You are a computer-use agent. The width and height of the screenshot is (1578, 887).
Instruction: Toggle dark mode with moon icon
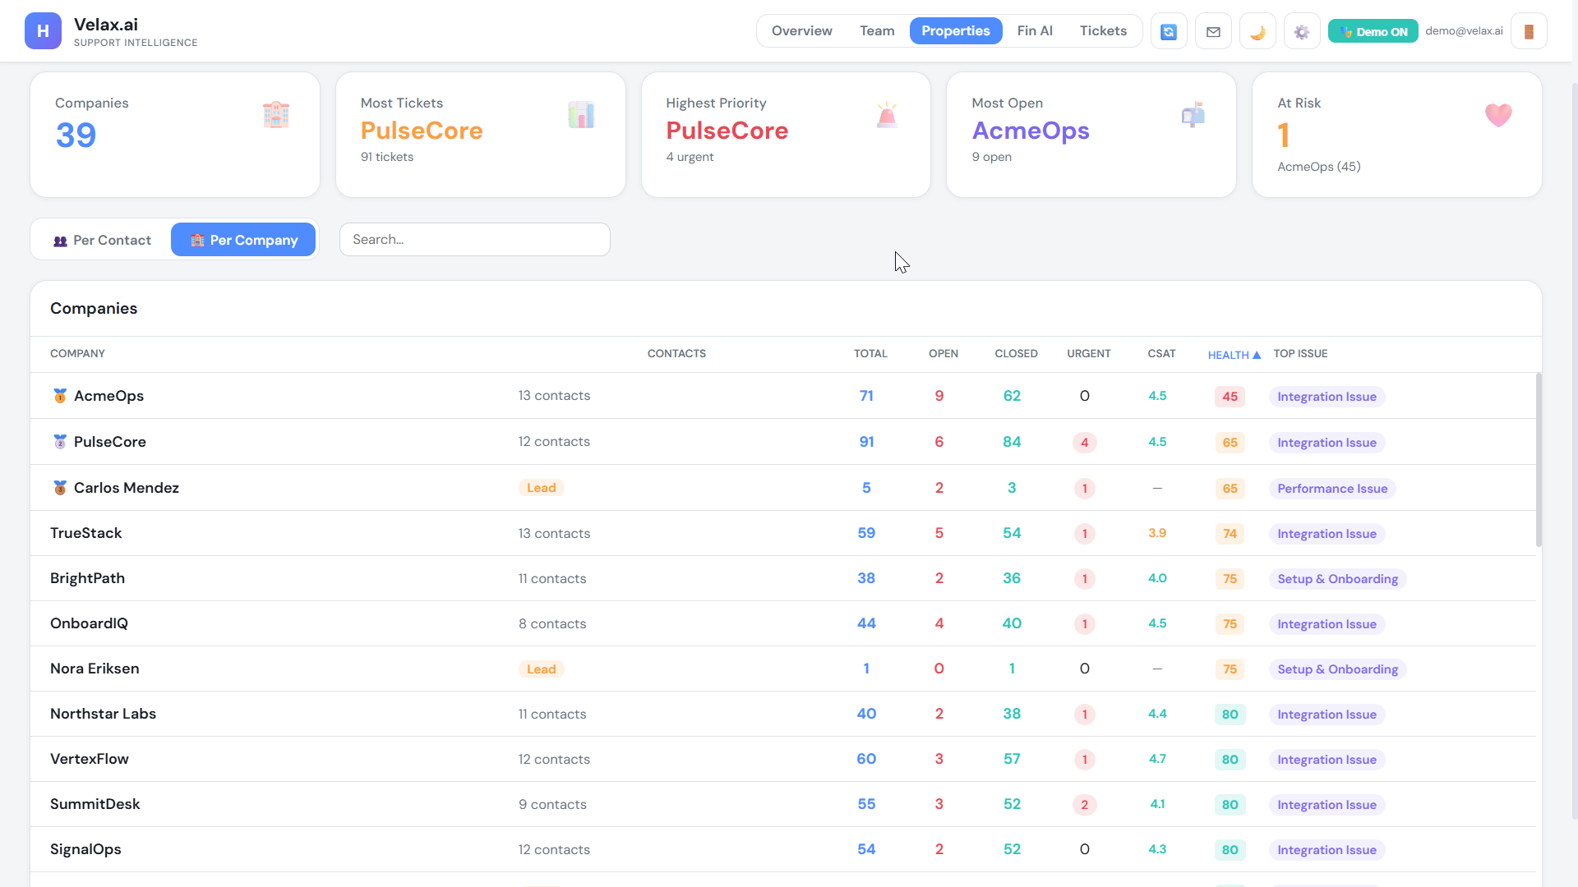(x=1257, y=32)
